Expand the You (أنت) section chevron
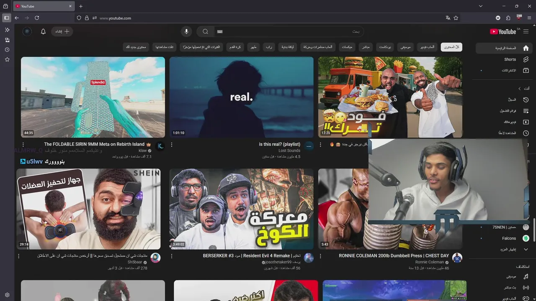The image size is (536, 301). [x=520, y=89]
